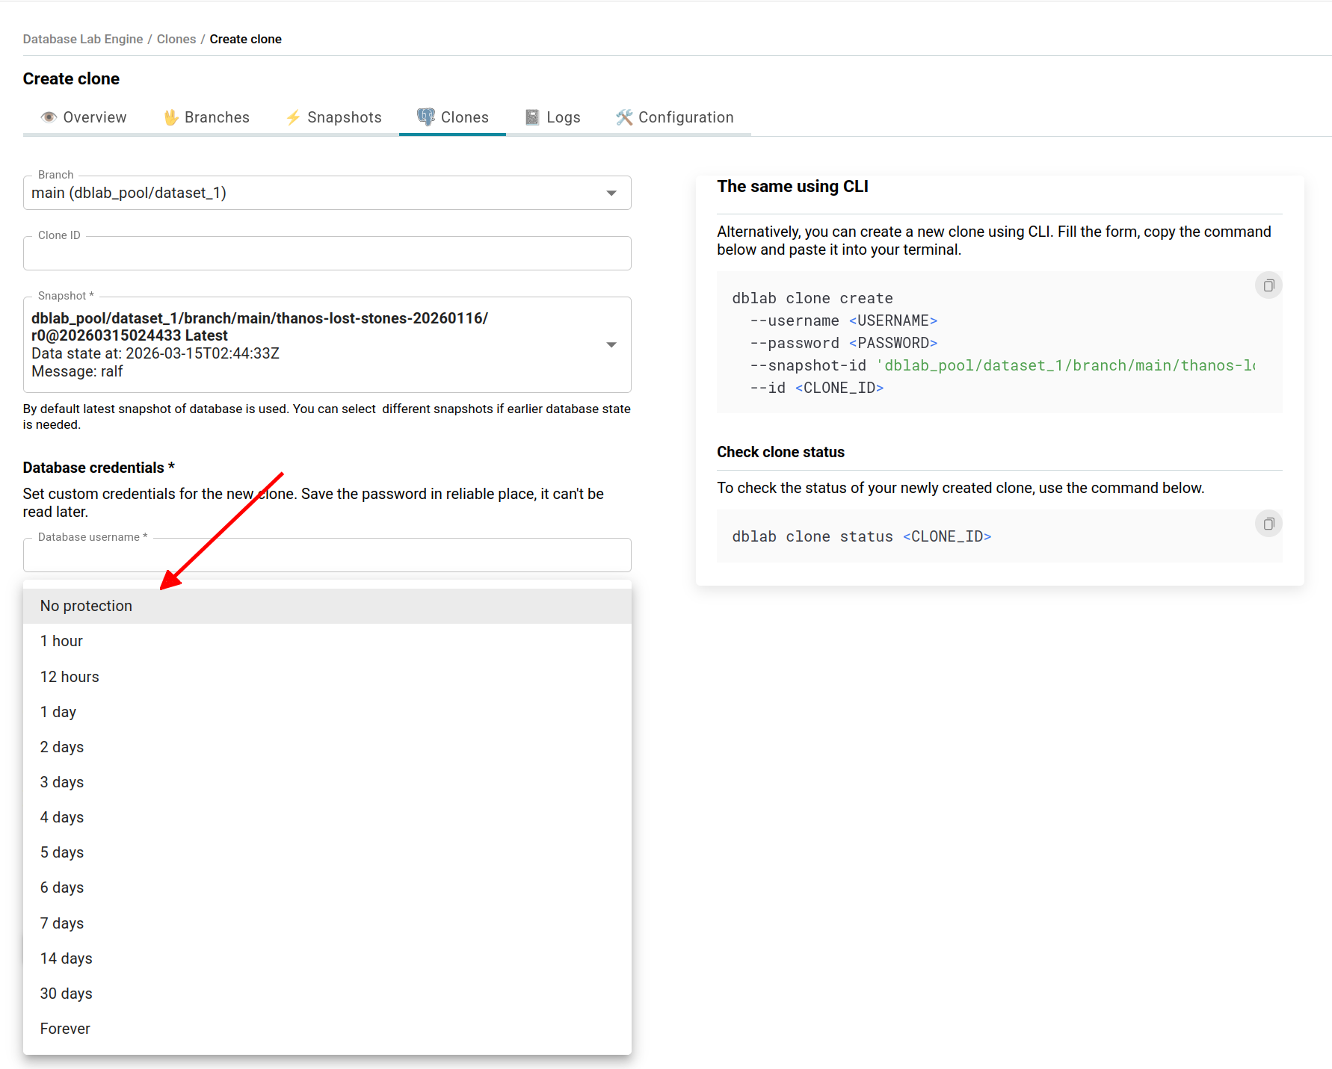
Task: Choose "Forever" protection duration
Action: (65, 1029)
